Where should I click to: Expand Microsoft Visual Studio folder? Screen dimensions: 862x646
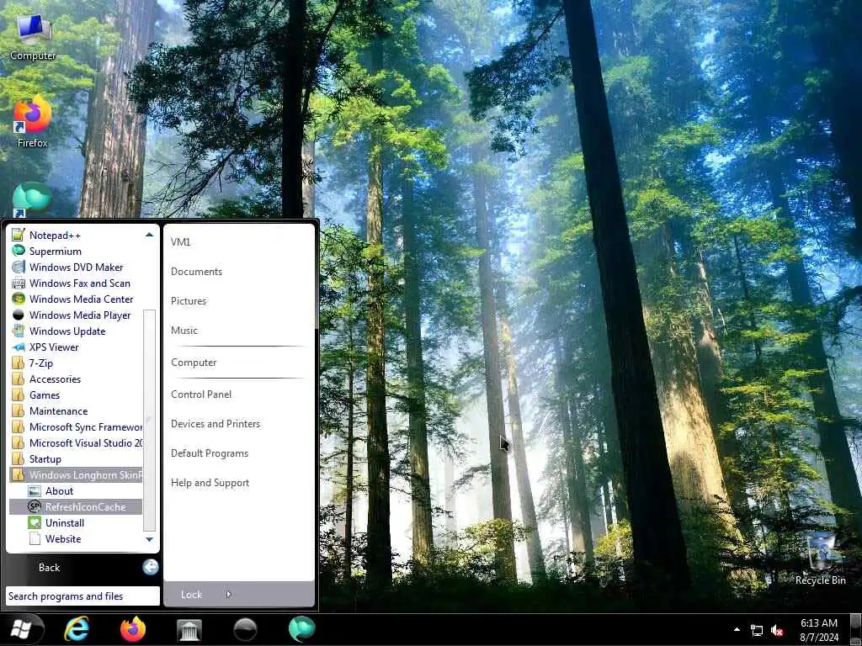coord(76,442)
